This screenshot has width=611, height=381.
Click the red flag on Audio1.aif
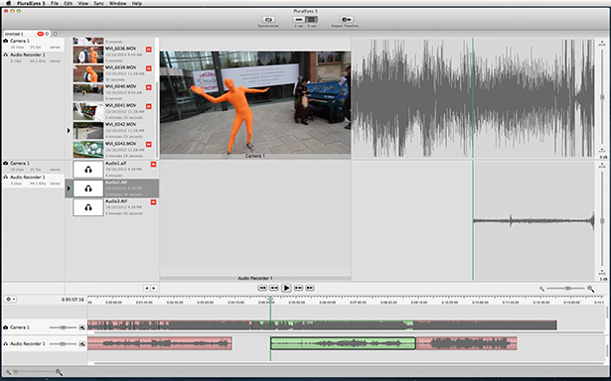tap(153, 165)
